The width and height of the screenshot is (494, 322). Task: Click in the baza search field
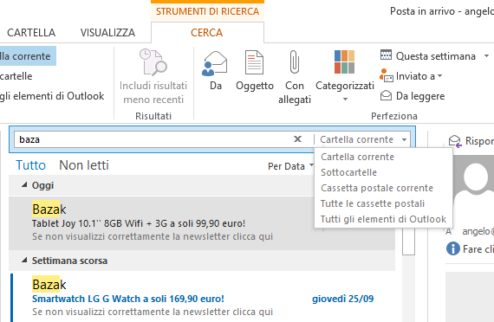[x=154, y=139]
